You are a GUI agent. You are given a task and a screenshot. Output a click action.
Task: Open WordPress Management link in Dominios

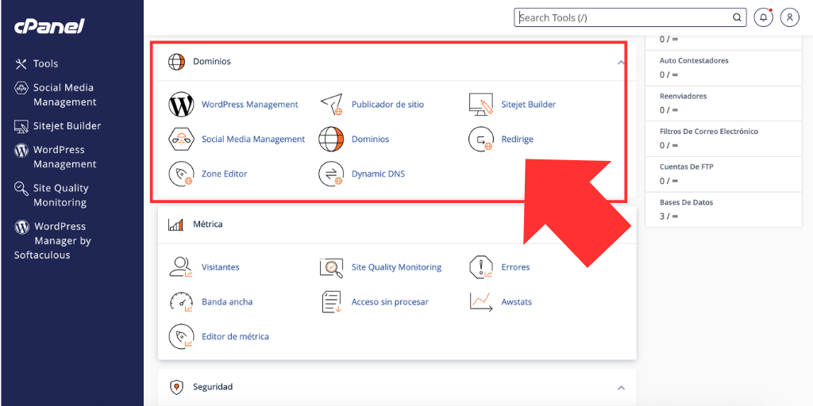pos(250,105)
